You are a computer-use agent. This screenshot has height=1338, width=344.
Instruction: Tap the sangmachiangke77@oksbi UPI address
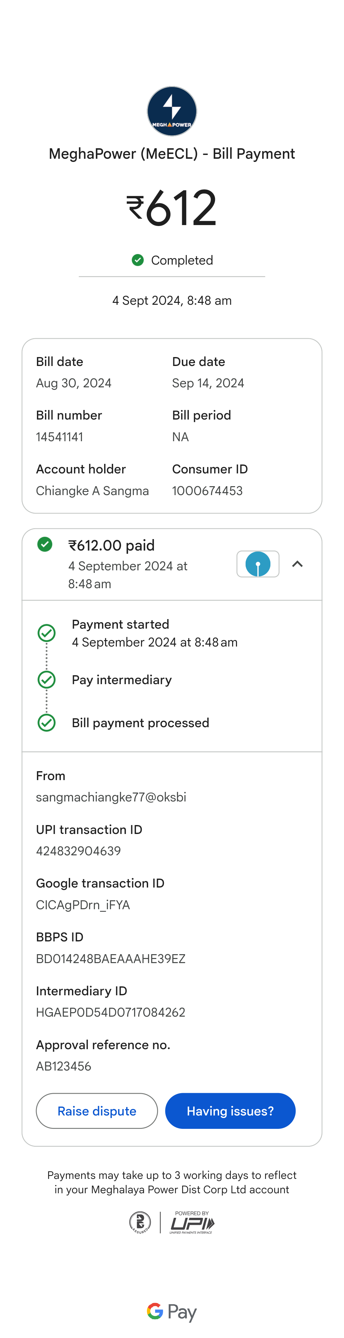point(111,797)
